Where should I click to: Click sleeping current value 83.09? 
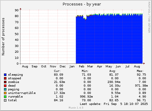[x=58, y=75]
